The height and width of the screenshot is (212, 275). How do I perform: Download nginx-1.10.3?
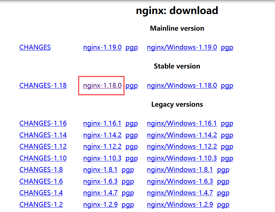(x=102, y=158)
